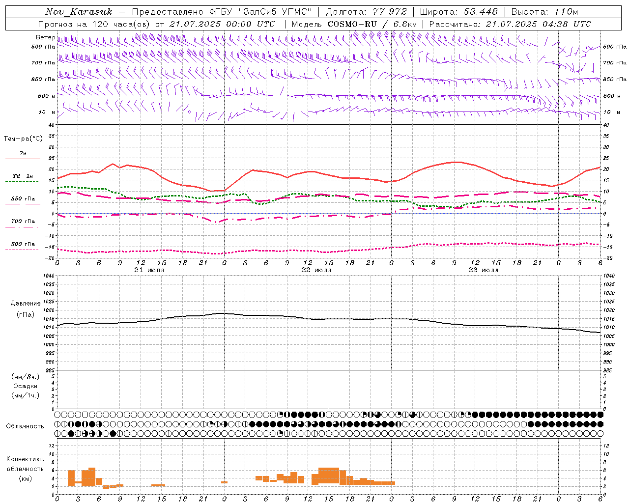The width and height of the screenshot is (629, 503).
Task: Click the Ветер wind panel label
Action: point(45,37)
